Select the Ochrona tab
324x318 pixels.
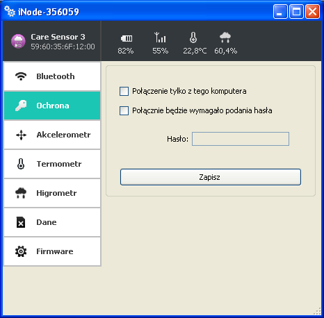(x=52, y=106)
